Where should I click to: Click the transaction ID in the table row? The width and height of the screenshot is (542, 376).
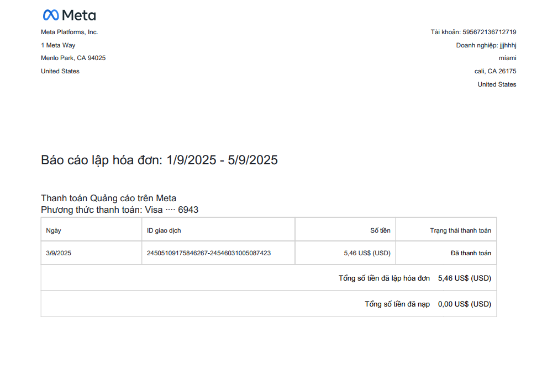tap(208, 254)
